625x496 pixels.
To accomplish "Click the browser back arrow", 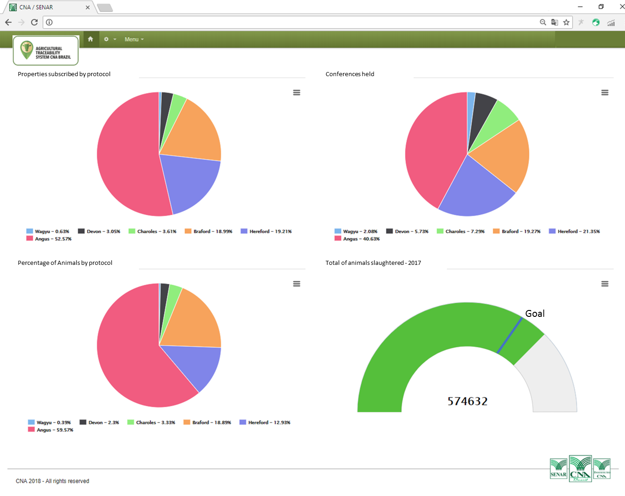I will click(8, 22).
